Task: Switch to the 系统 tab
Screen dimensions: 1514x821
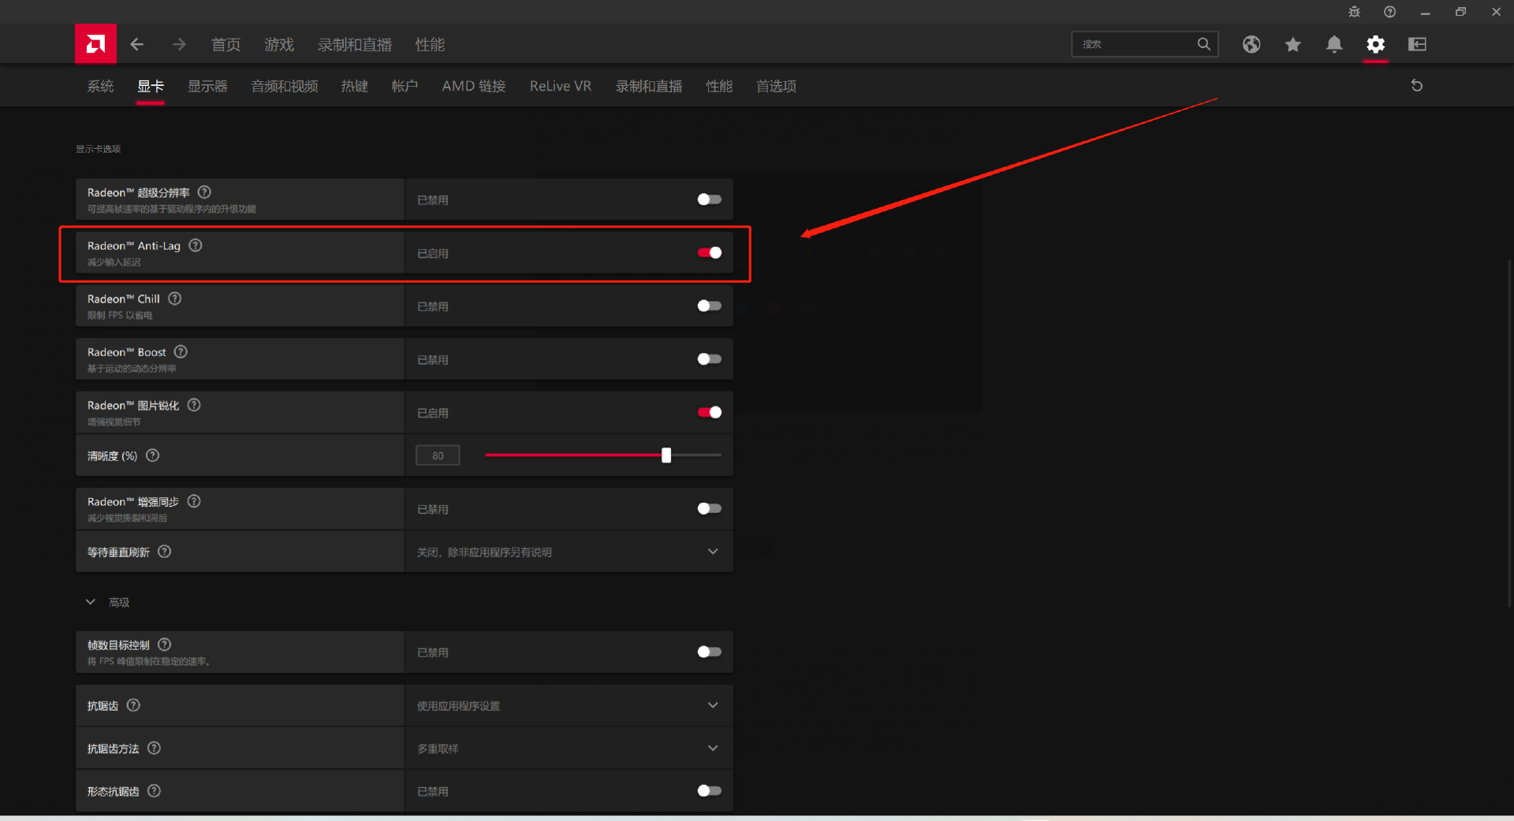Action: coord(100,86)
